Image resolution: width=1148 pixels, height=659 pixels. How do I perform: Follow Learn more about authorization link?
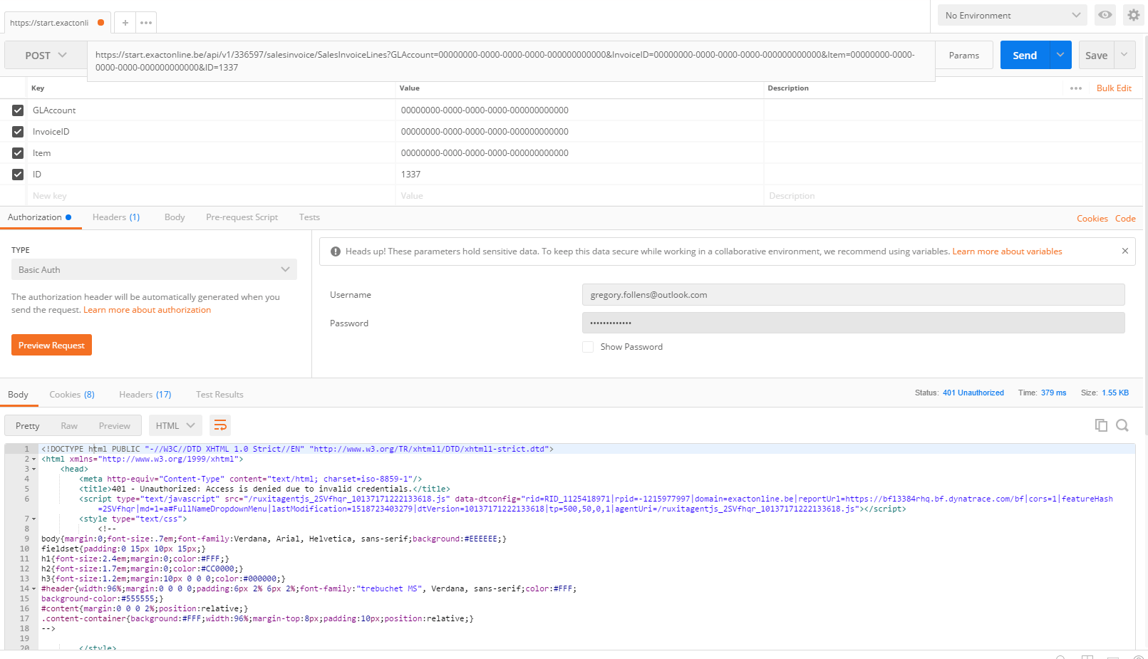pyautogui.click(x=147, y=310)
